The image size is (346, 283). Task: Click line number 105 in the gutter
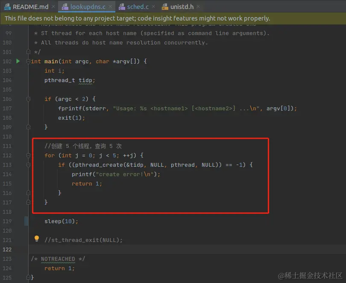click(7, 90)
